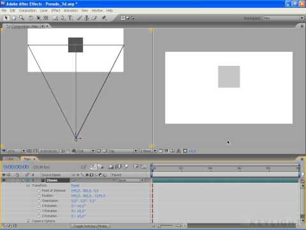Viewport: 306px width, 230px height.
Task: Select the Type tool
Action: [70, 18]
